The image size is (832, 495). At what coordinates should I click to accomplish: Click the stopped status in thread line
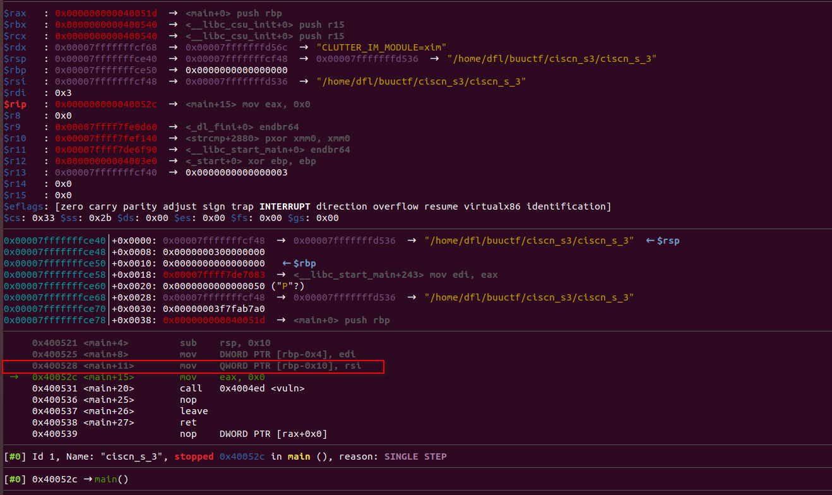(194, 456)
